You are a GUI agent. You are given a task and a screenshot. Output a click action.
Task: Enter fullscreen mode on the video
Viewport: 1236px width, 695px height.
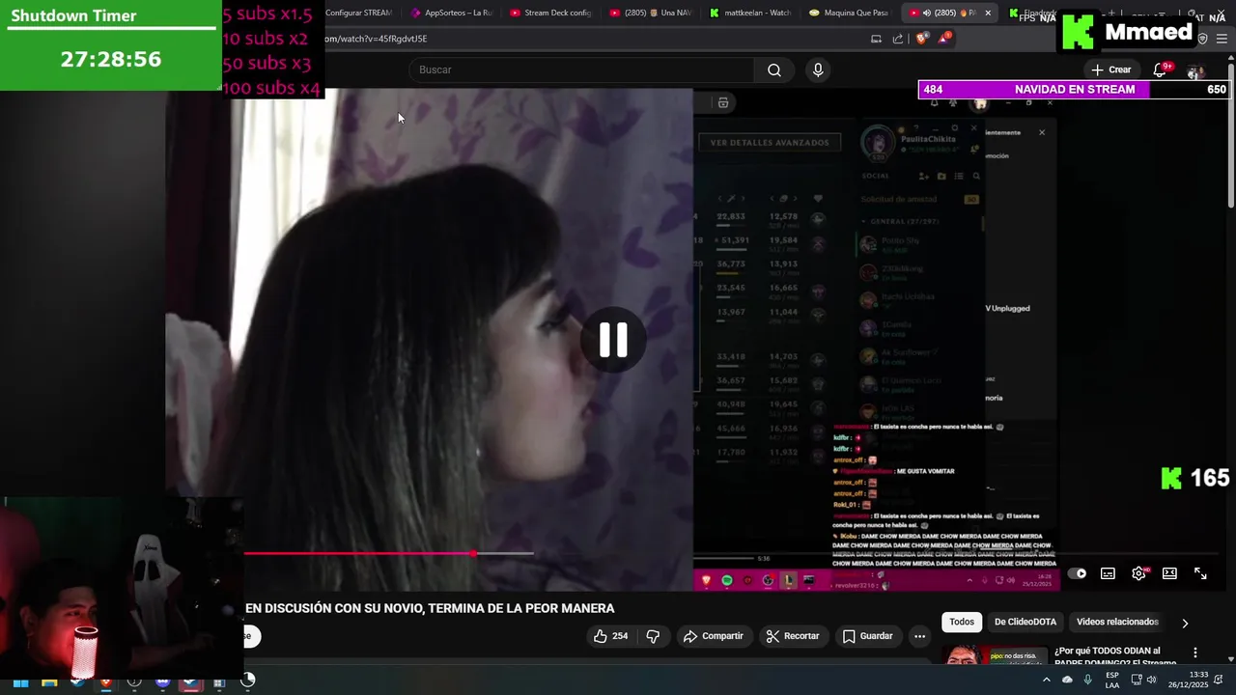pos(1200,573)
